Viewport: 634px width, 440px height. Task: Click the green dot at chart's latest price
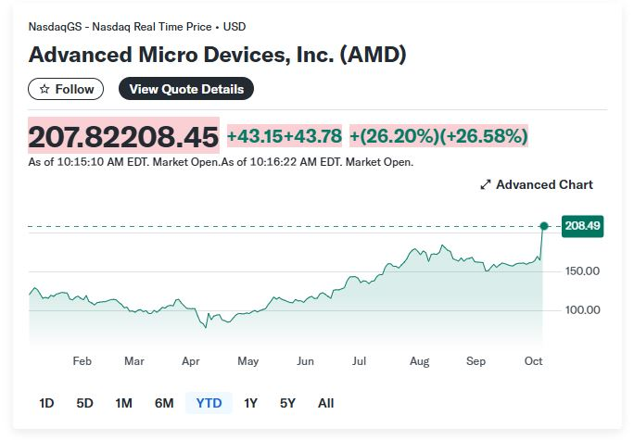[544, 226]
